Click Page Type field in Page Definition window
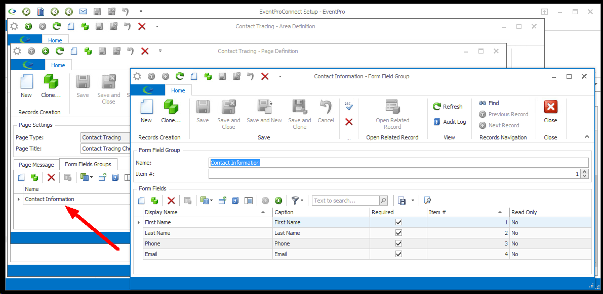603x294 pixels. click(106, 137)
